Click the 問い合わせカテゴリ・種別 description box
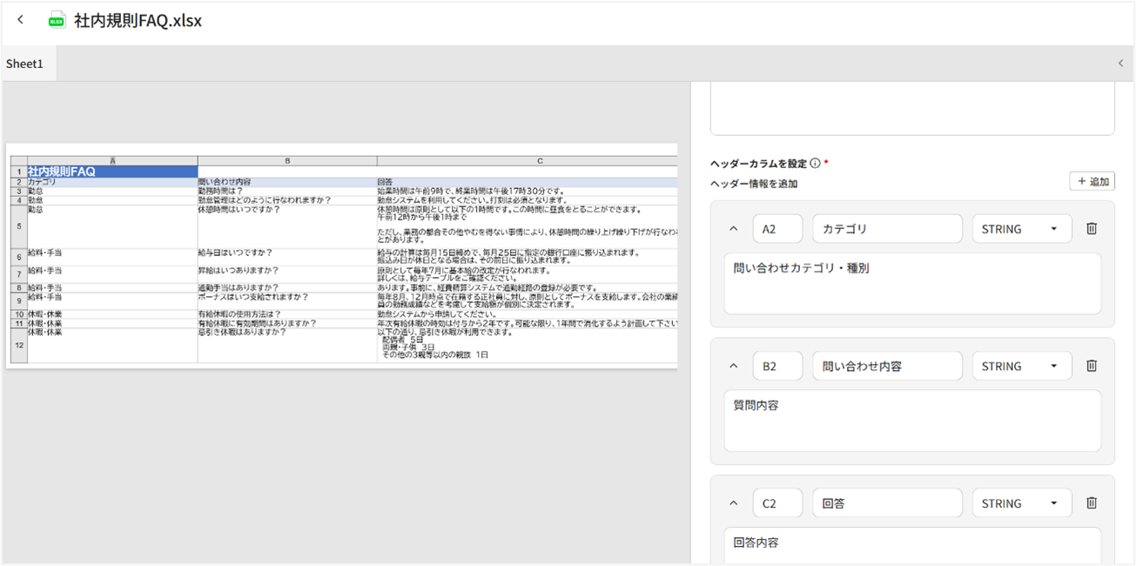1136x566 pixels. coord(912,283)
